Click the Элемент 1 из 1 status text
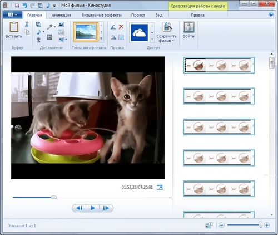Image resolution: width=278 pixels, height=235 pixels. [22, 226]
